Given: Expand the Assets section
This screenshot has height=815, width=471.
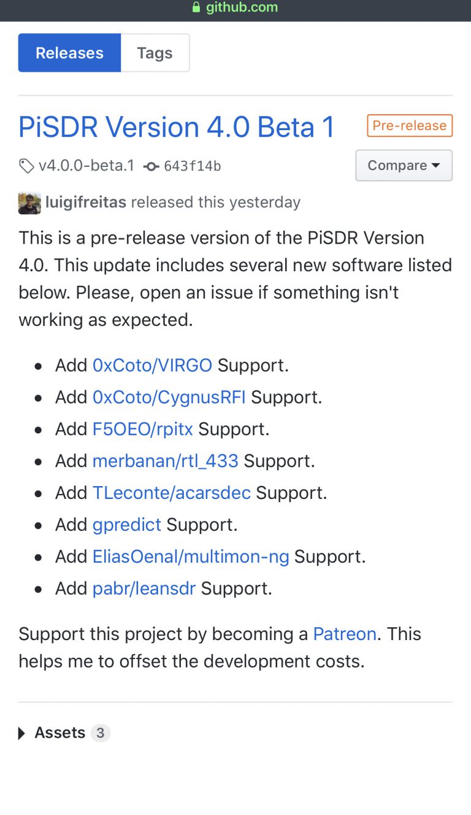Looking at the screenshot, I should [x=60, y=732].
